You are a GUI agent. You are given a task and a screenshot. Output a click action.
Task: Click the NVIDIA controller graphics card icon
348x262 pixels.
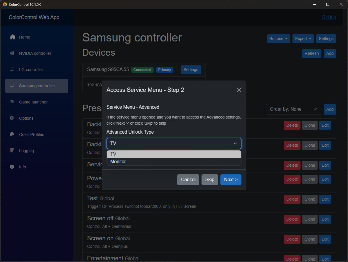click(x=12, y=53)
